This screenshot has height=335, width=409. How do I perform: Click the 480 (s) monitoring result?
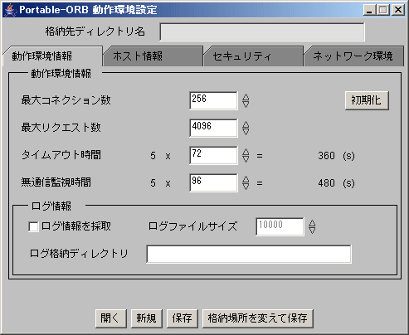pos(336,183)
